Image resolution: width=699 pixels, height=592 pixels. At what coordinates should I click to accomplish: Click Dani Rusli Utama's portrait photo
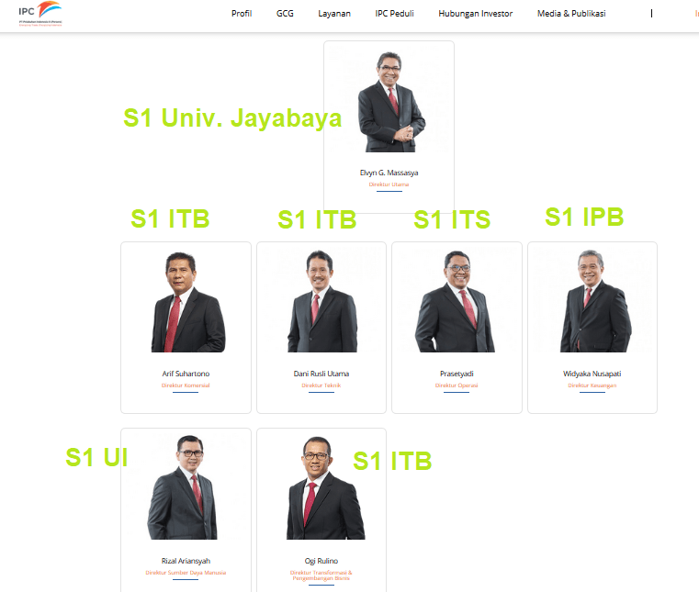point(322,301)
